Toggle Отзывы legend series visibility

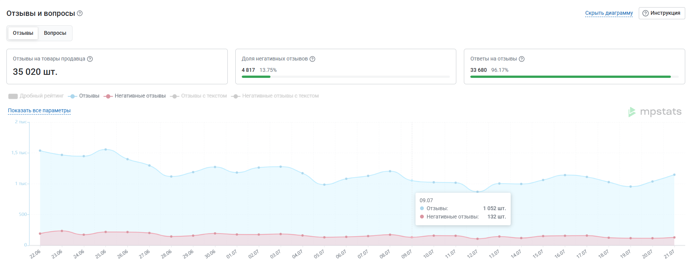point(83,96)
